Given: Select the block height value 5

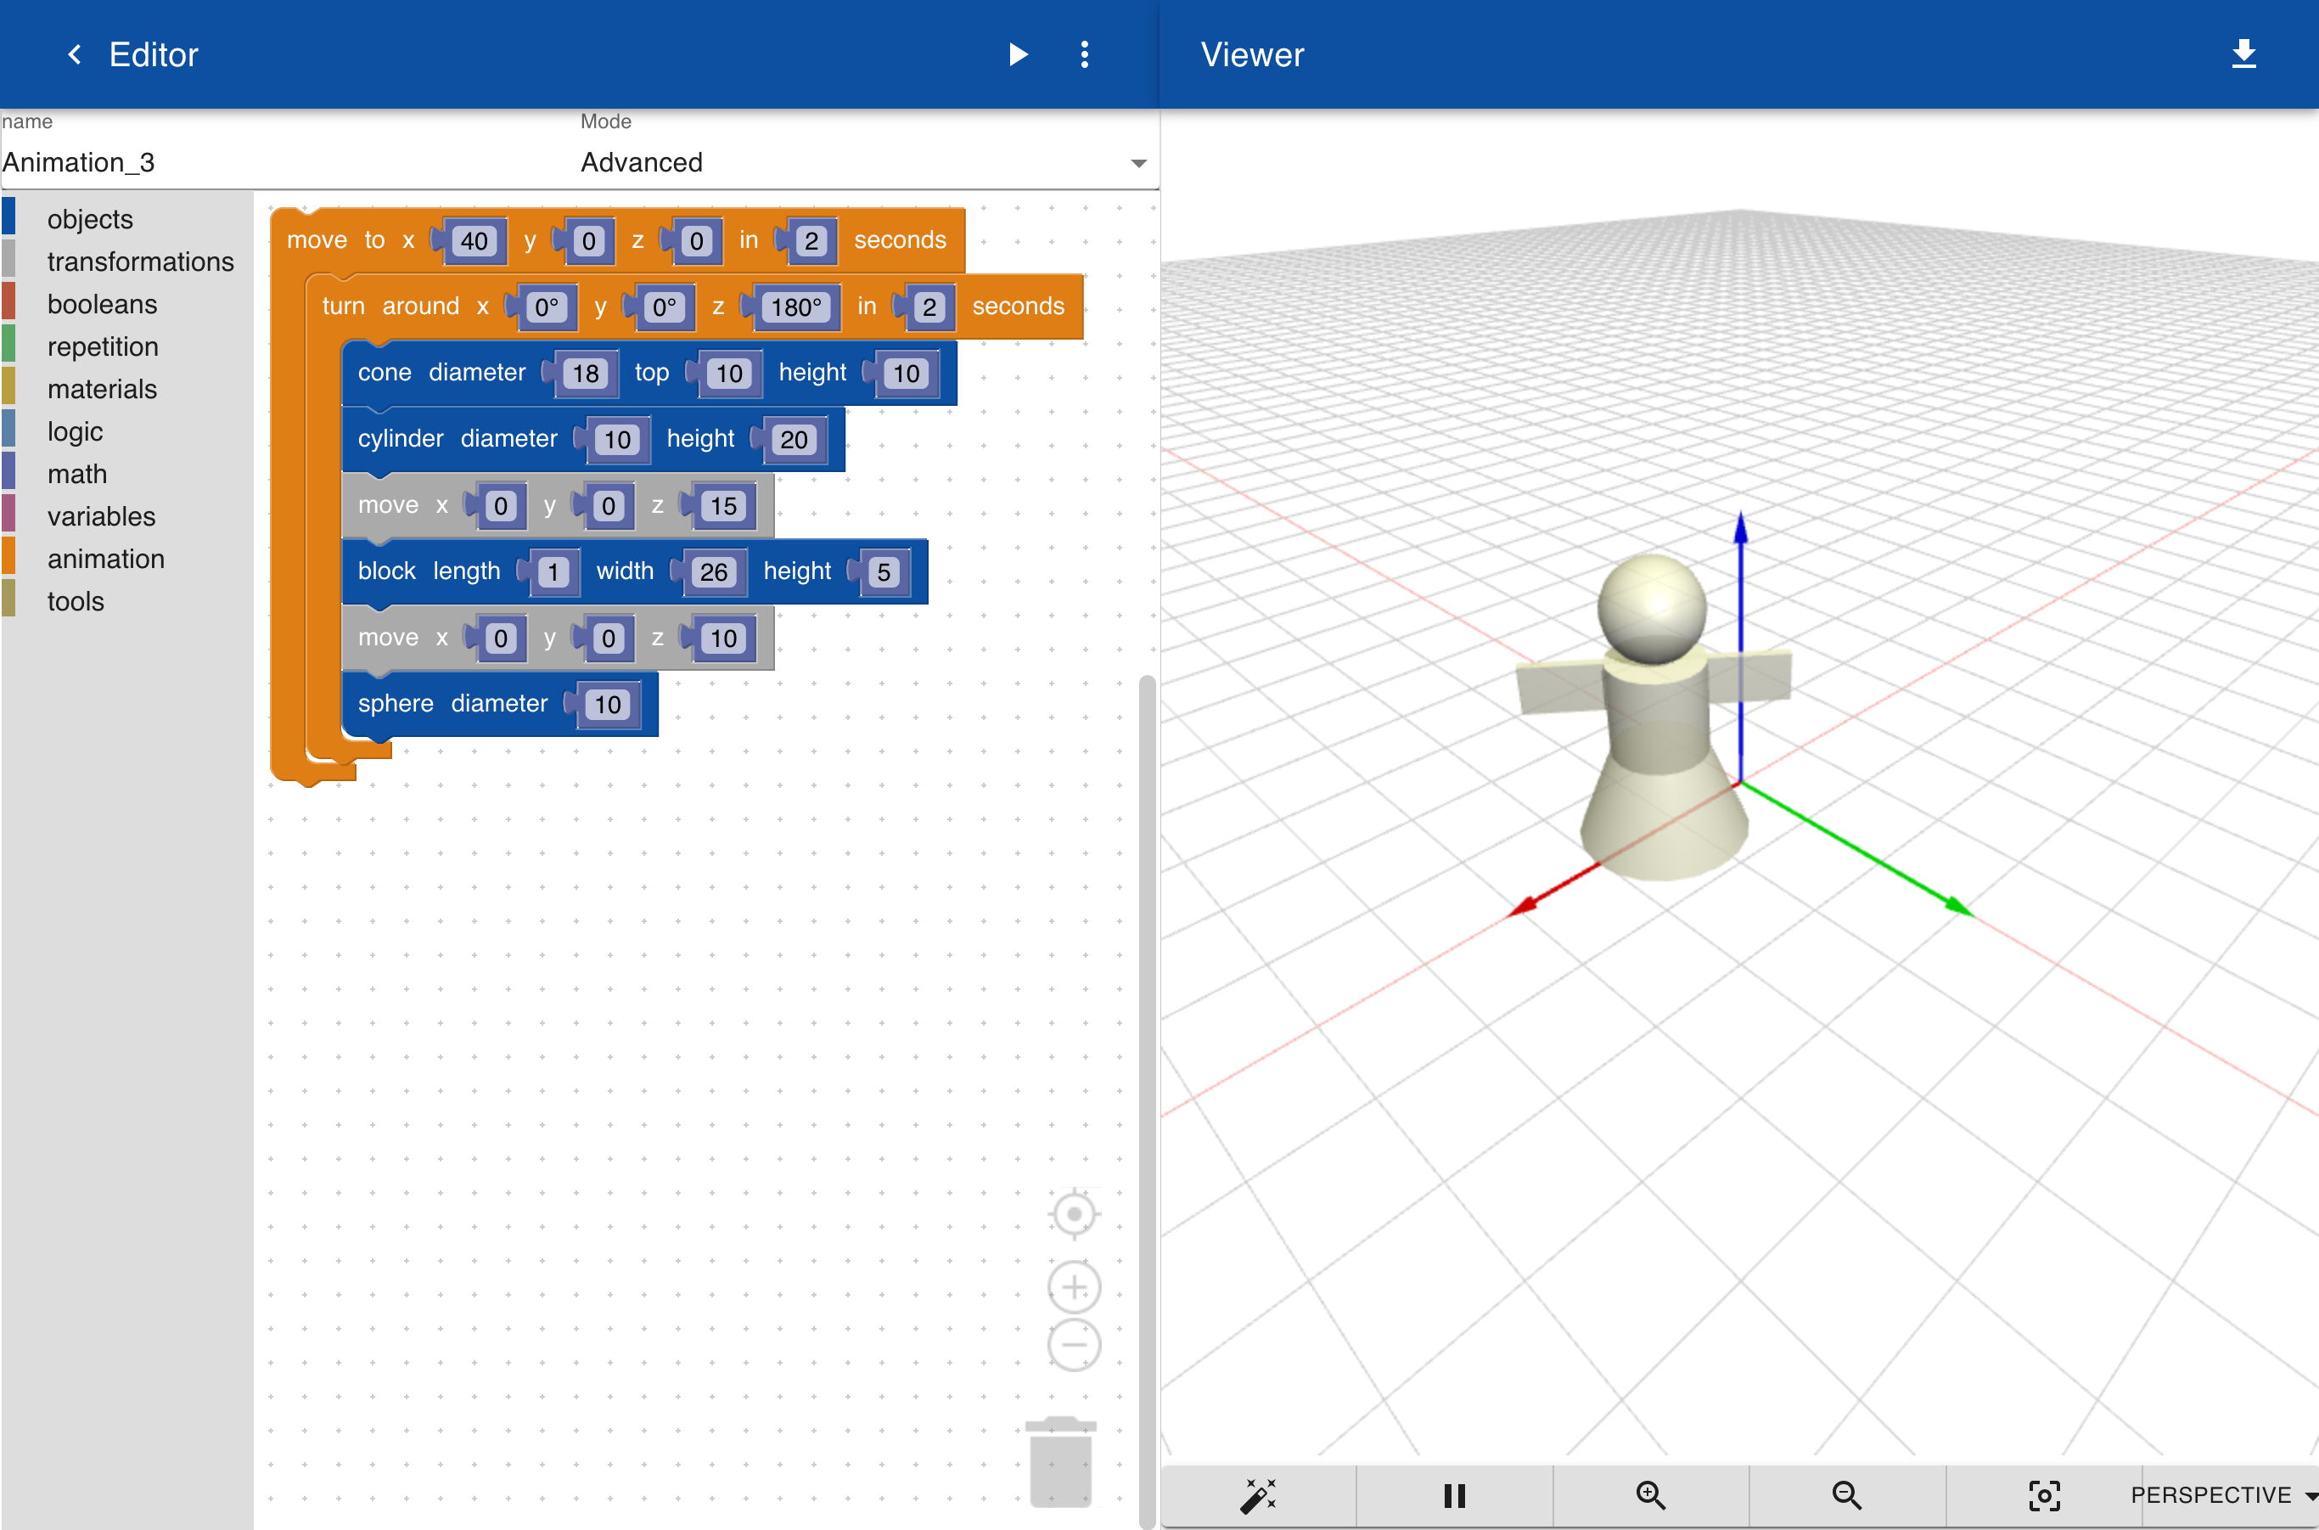Looking at the screenshot, I should point(883,571).
